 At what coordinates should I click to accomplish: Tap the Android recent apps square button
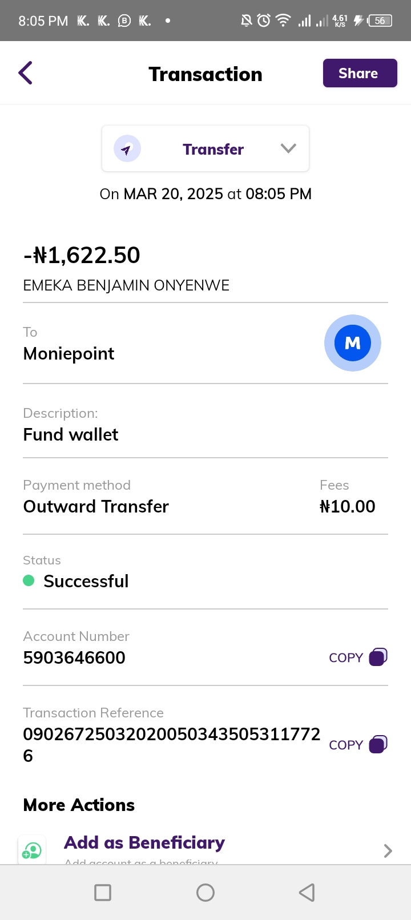click(x=103, y=893)
